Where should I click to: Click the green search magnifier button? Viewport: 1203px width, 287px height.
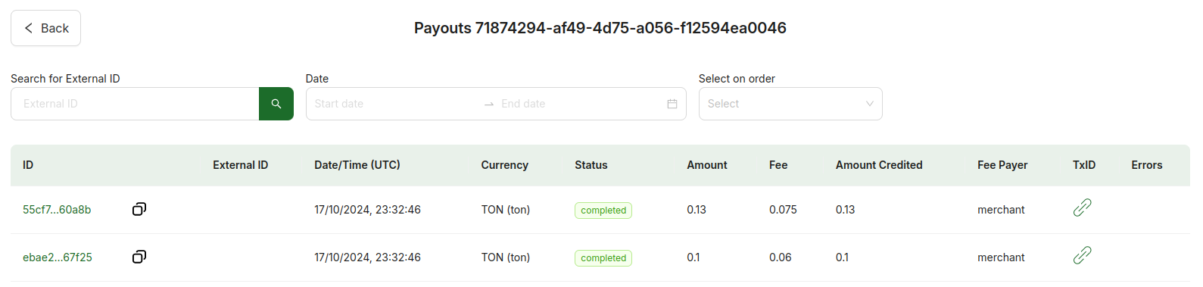click(x=276, y=104)
